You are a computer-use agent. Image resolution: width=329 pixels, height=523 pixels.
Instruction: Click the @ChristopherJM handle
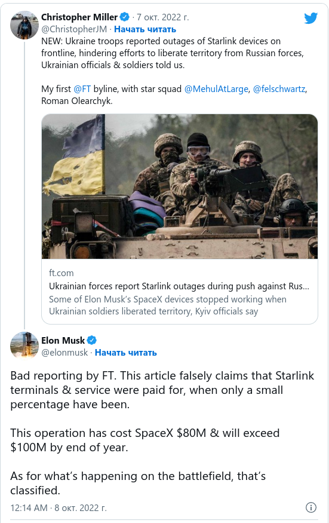74,29
